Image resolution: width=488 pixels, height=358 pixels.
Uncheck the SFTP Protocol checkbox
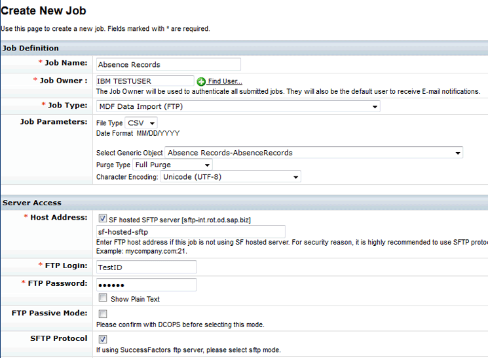[103, 339]
